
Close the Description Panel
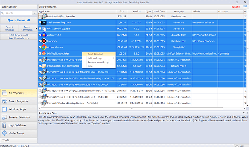(x=247, y=113)
